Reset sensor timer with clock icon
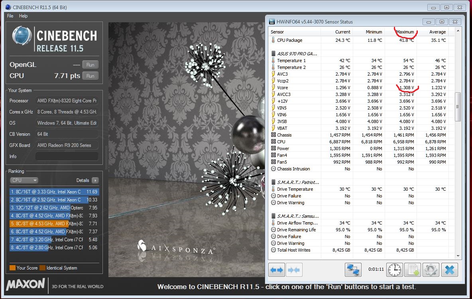This screenshot has height=299, width=472. pyautogui.click(x=394, y=270)
